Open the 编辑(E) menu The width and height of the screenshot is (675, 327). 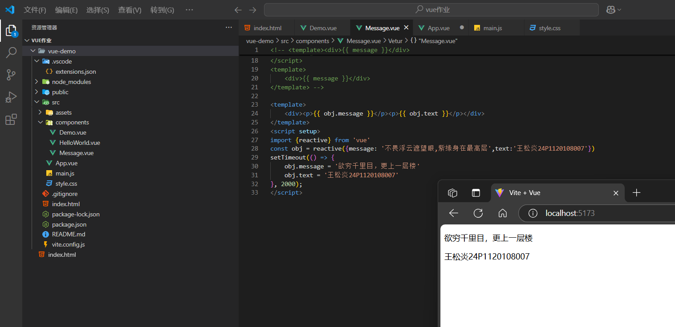click(66, 10)
